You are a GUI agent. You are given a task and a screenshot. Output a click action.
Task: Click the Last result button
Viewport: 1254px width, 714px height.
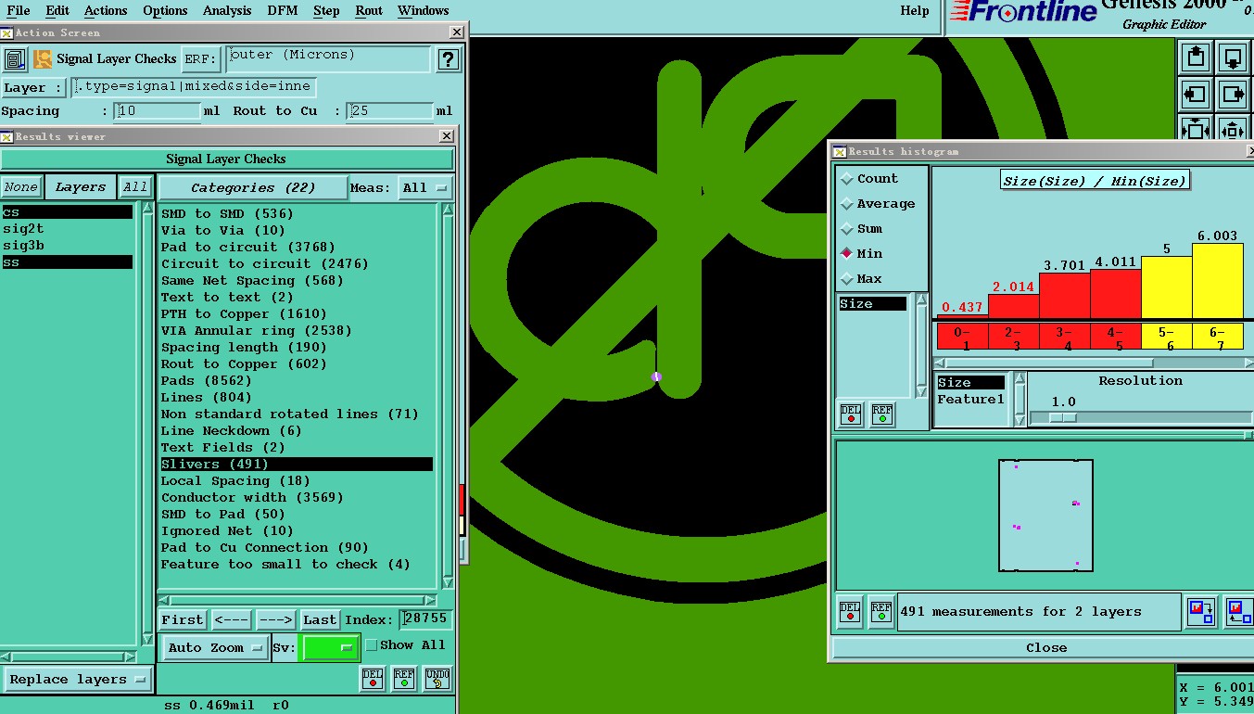click(x=320, y=620)
